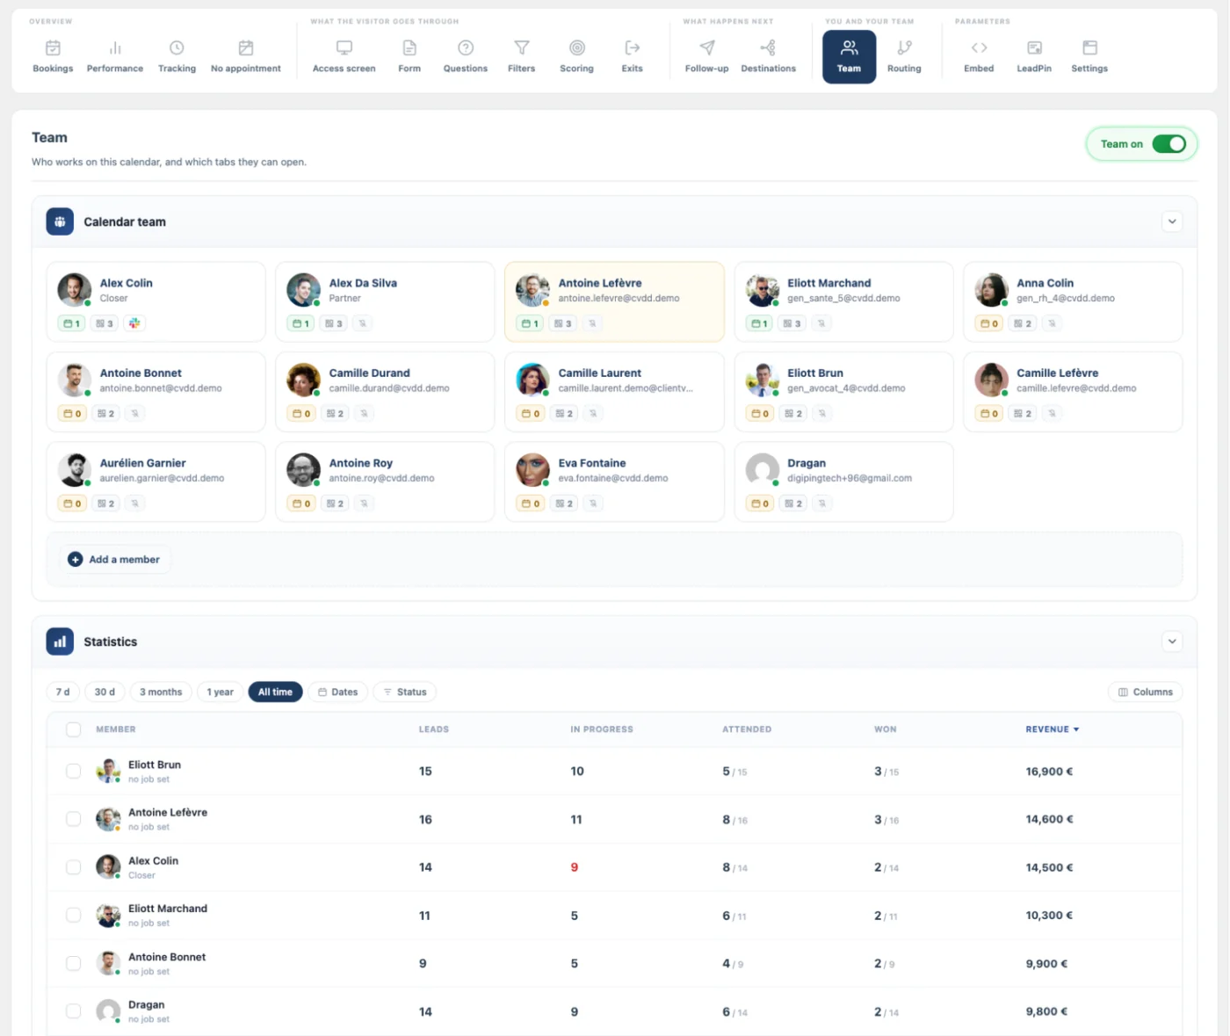The image size is (1230, 1036).
Task: Collapse the Statistics panel
Action: point(1172,641)
